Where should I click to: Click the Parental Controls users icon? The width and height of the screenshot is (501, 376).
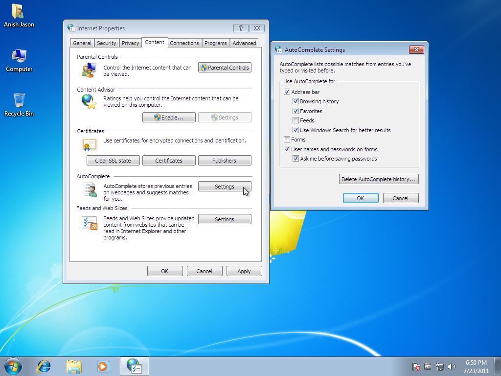coord(89,70)
